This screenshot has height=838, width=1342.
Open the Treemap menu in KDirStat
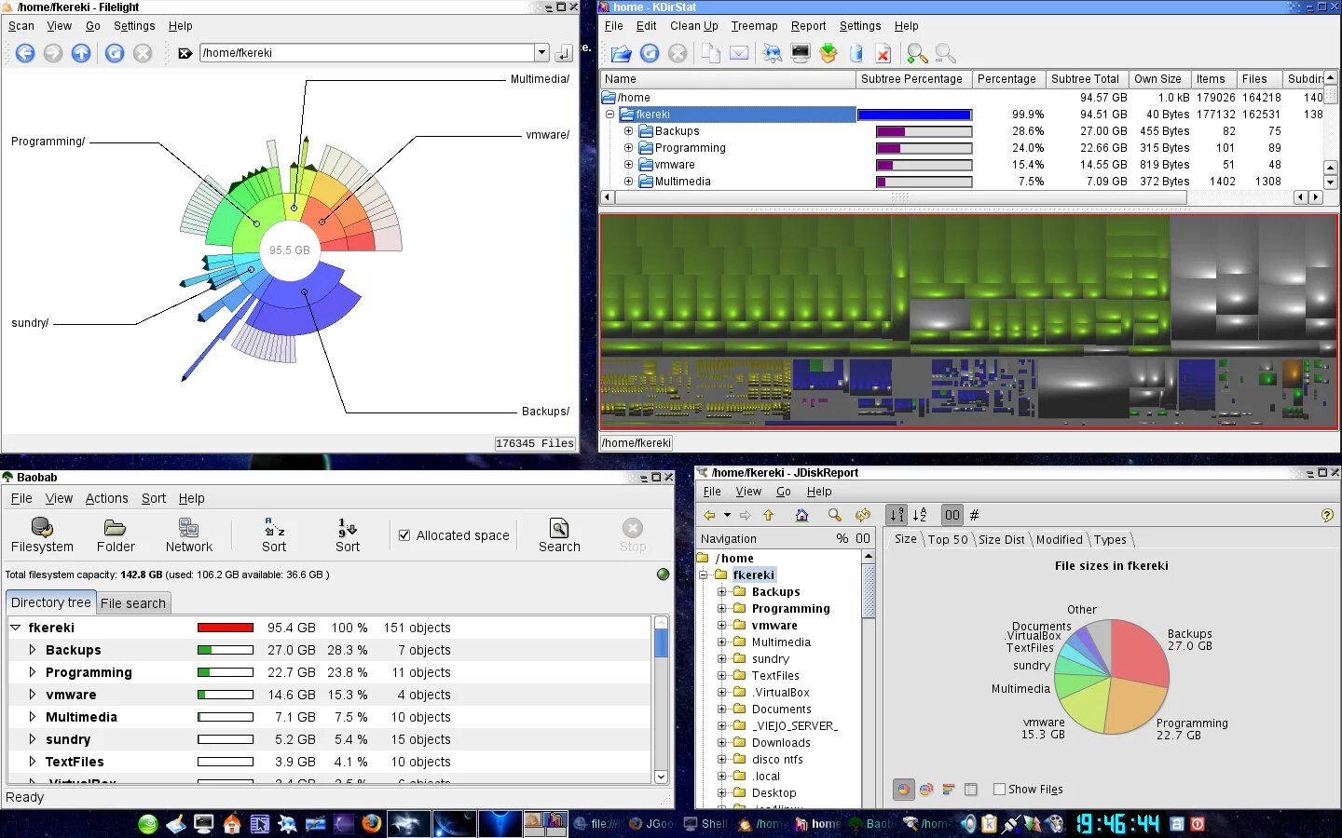[754, 26]
